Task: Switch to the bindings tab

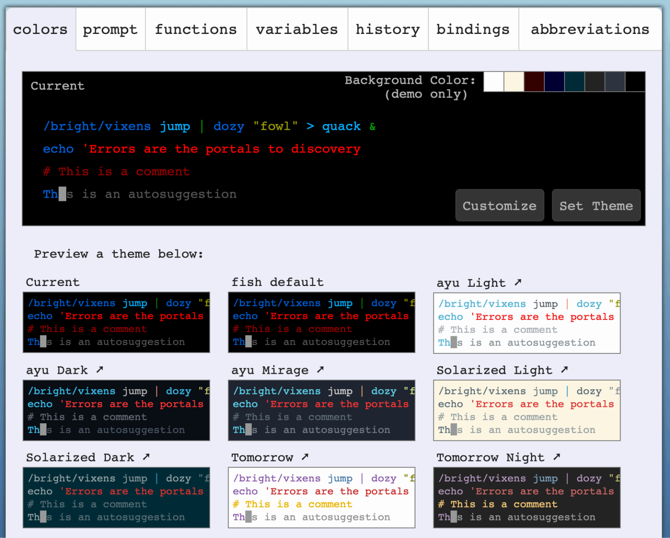Action: click(473, 29)
